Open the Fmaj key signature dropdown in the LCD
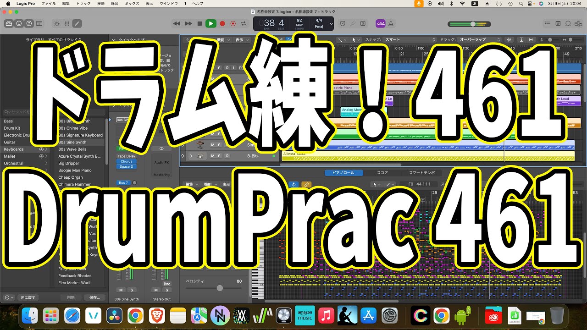The height and width of the screenshot is (330, 587). (x=321, y=27)
